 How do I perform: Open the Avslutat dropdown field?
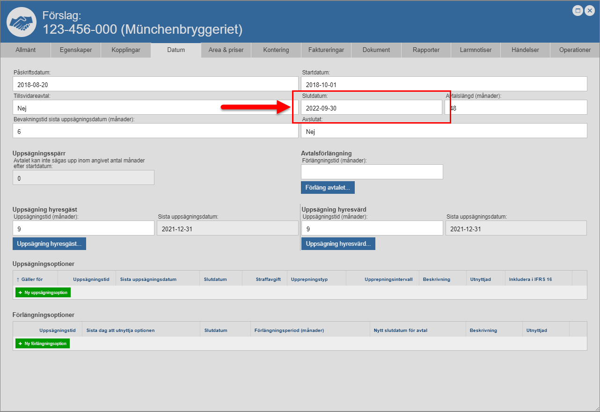point(444,131)
